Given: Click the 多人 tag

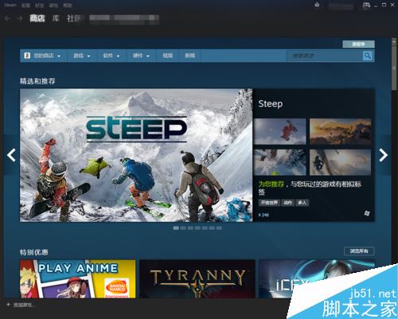Looking at the screenshot, I should click(x=302, y=203).
